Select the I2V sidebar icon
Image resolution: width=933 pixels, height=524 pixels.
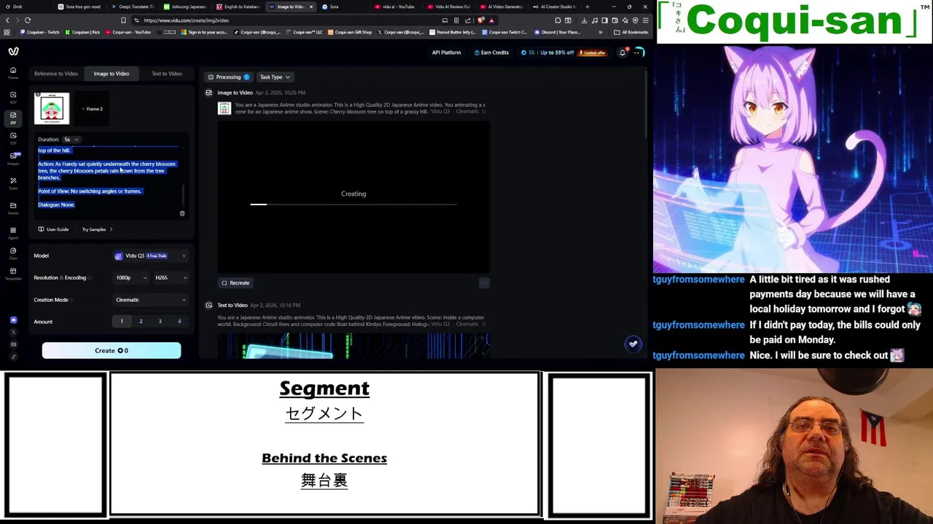pos(13,118)
